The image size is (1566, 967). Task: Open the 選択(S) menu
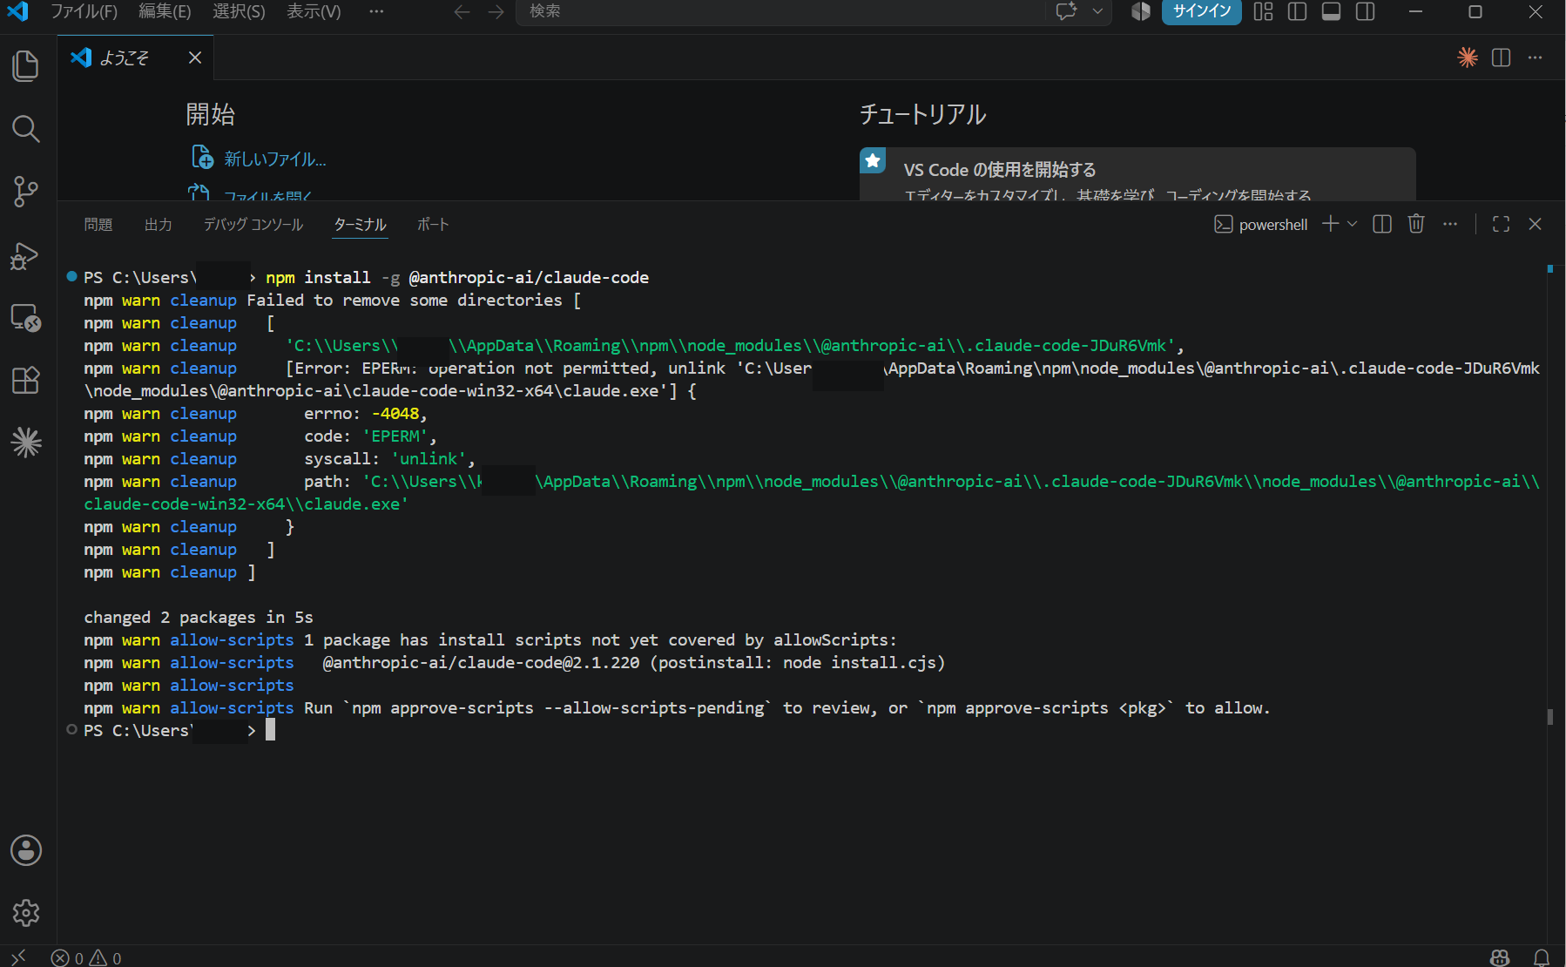click(x=239, y=11)
